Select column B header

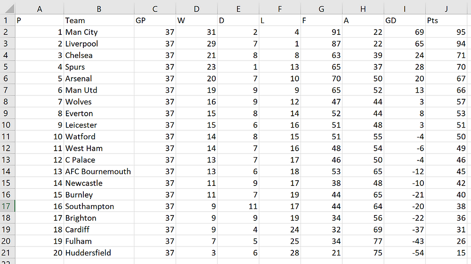(x=99, y=8)
